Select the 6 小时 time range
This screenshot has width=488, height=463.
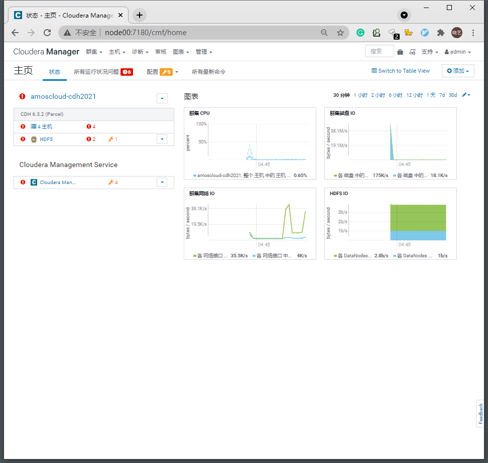(x=395, y=95)
